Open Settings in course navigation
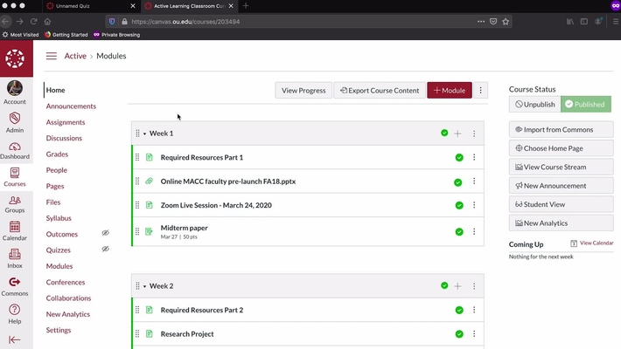The width and height of the screenshot is (621, 349). 59,330
